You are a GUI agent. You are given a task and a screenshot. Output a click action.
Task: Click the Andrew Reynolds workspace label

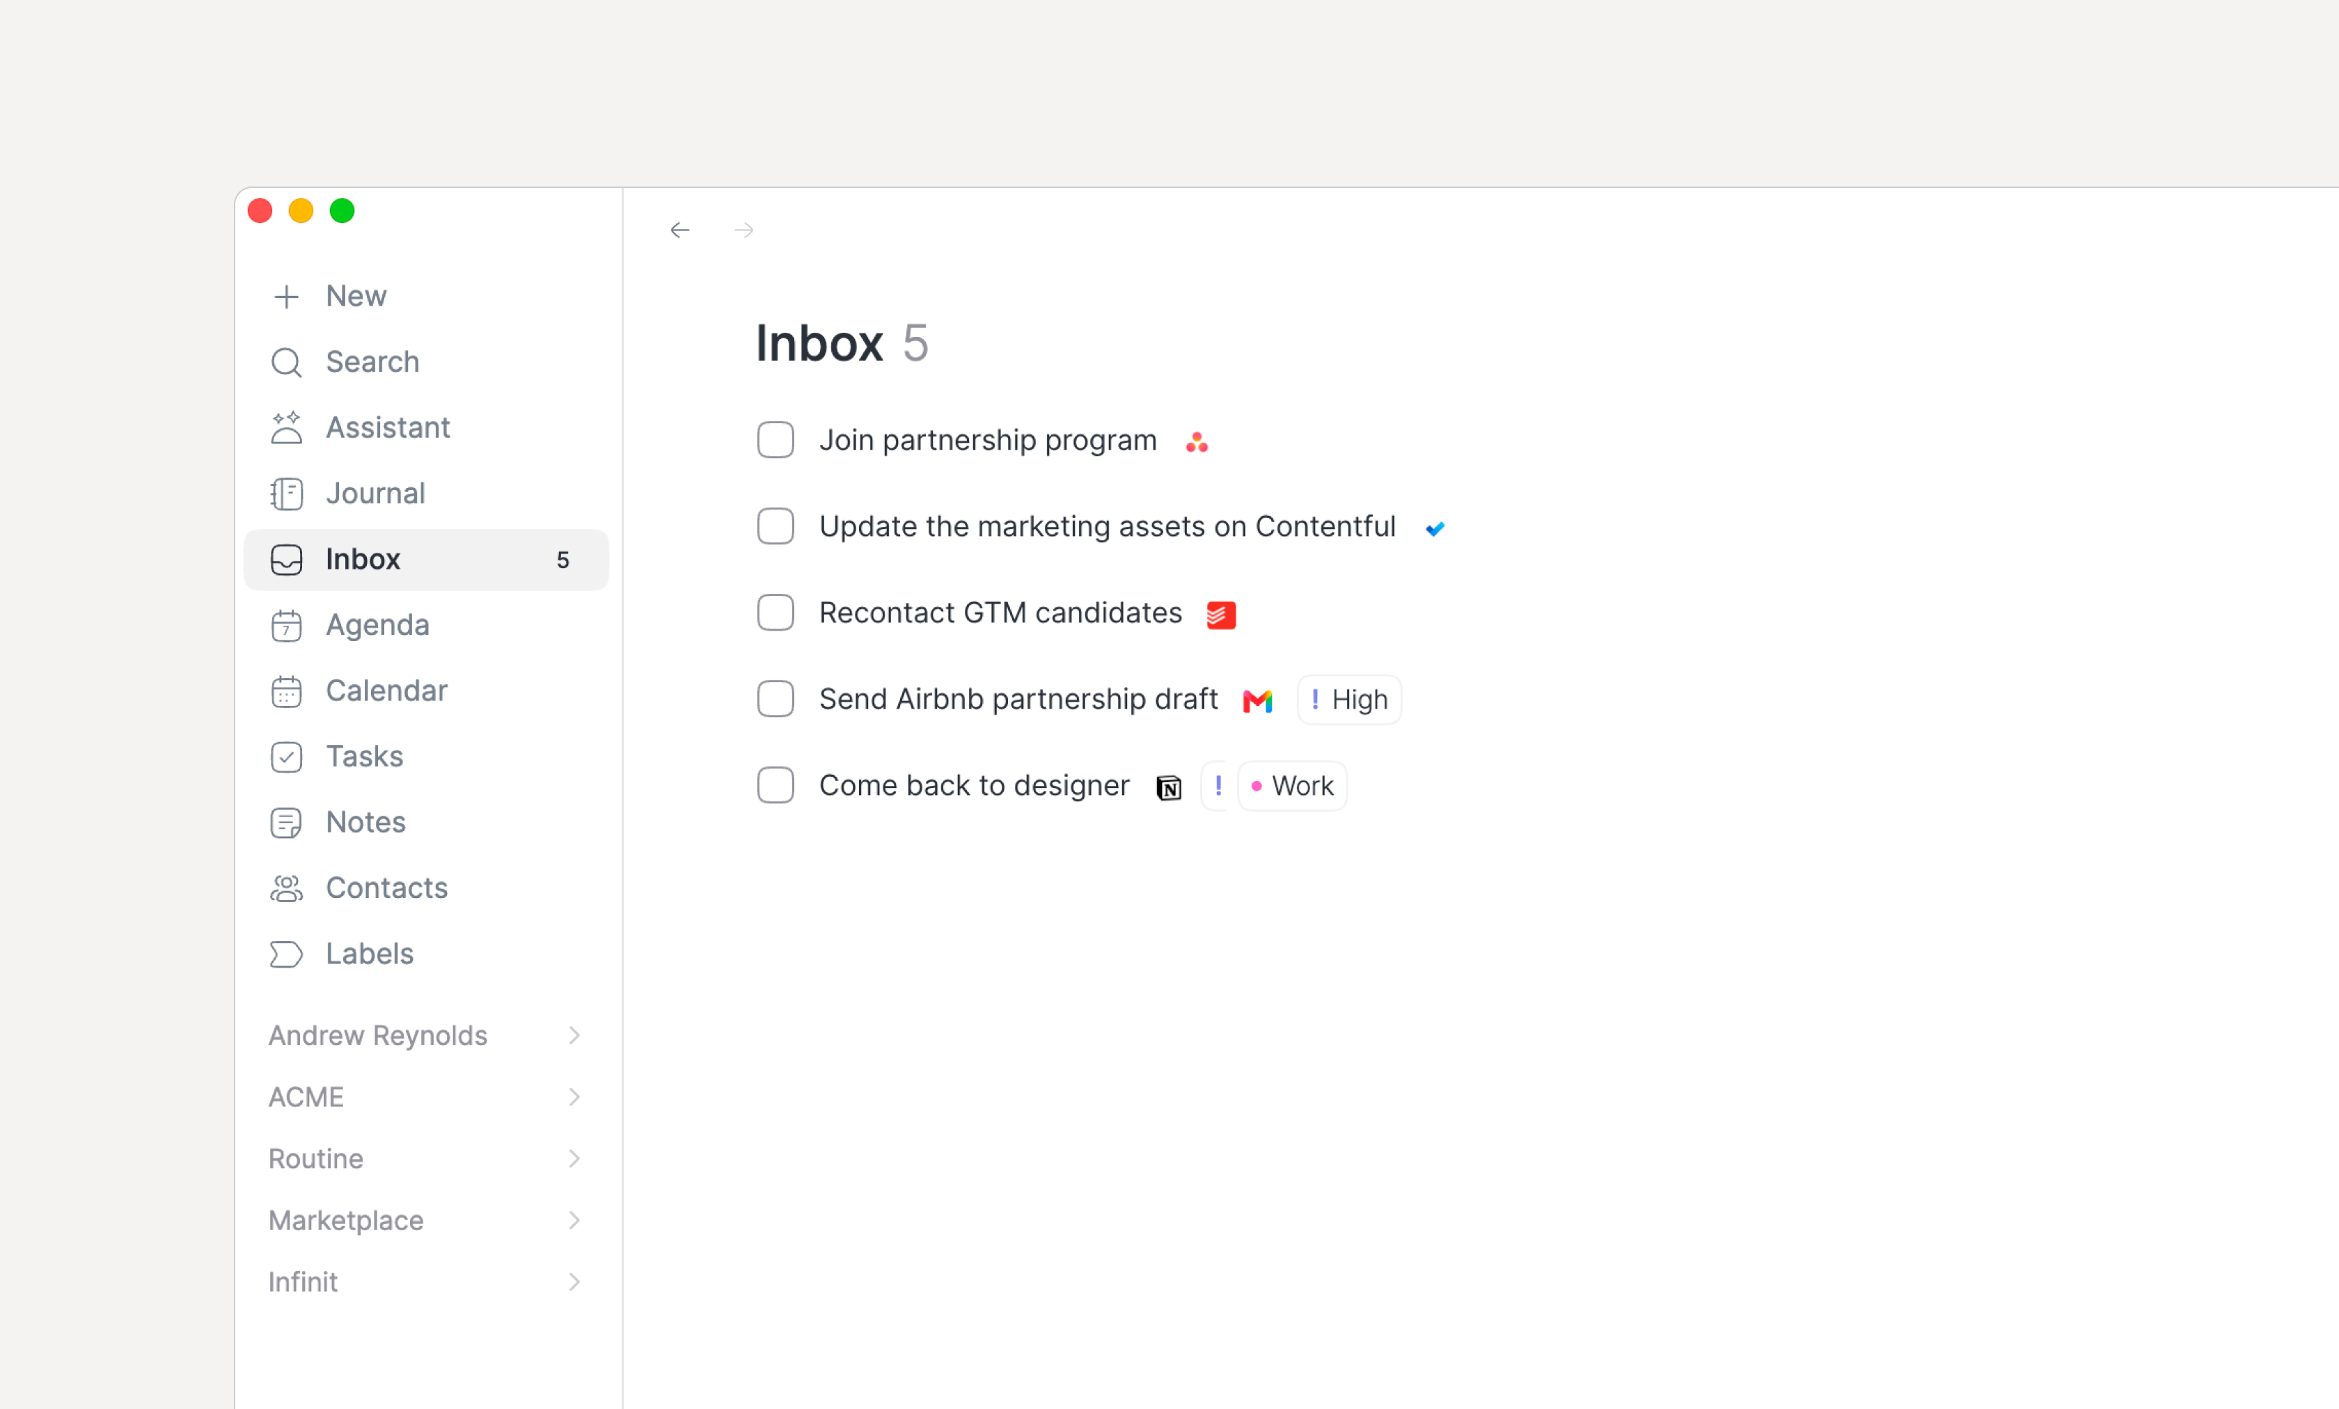point(378,1035)
